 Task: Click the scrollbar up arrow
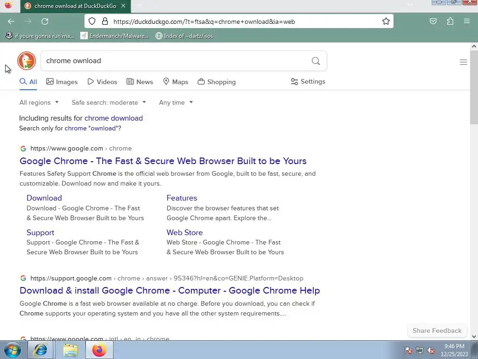(474, 46)
